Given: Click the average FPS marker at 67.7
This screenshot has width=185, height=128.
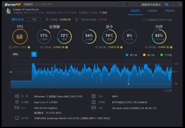Looking at the screenshot, I should tap(11, 72).
